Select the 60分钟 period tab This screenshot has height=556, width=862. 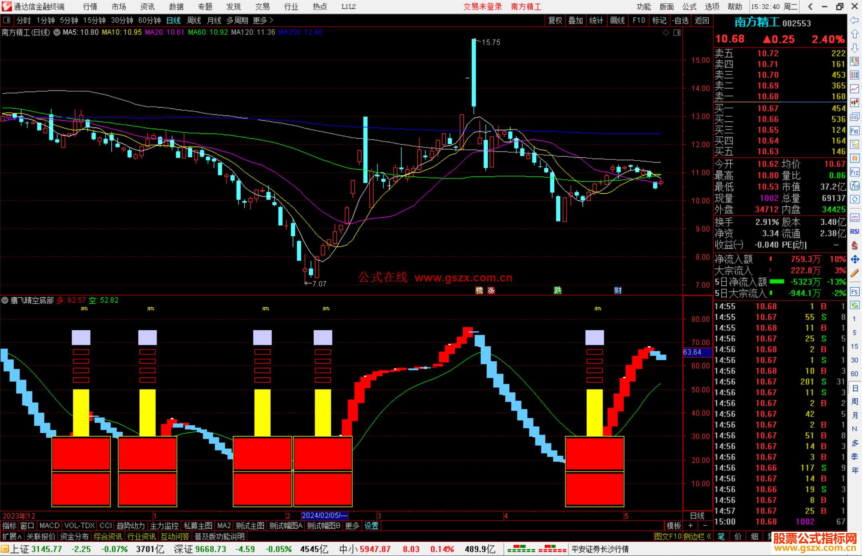pos(149,20)
